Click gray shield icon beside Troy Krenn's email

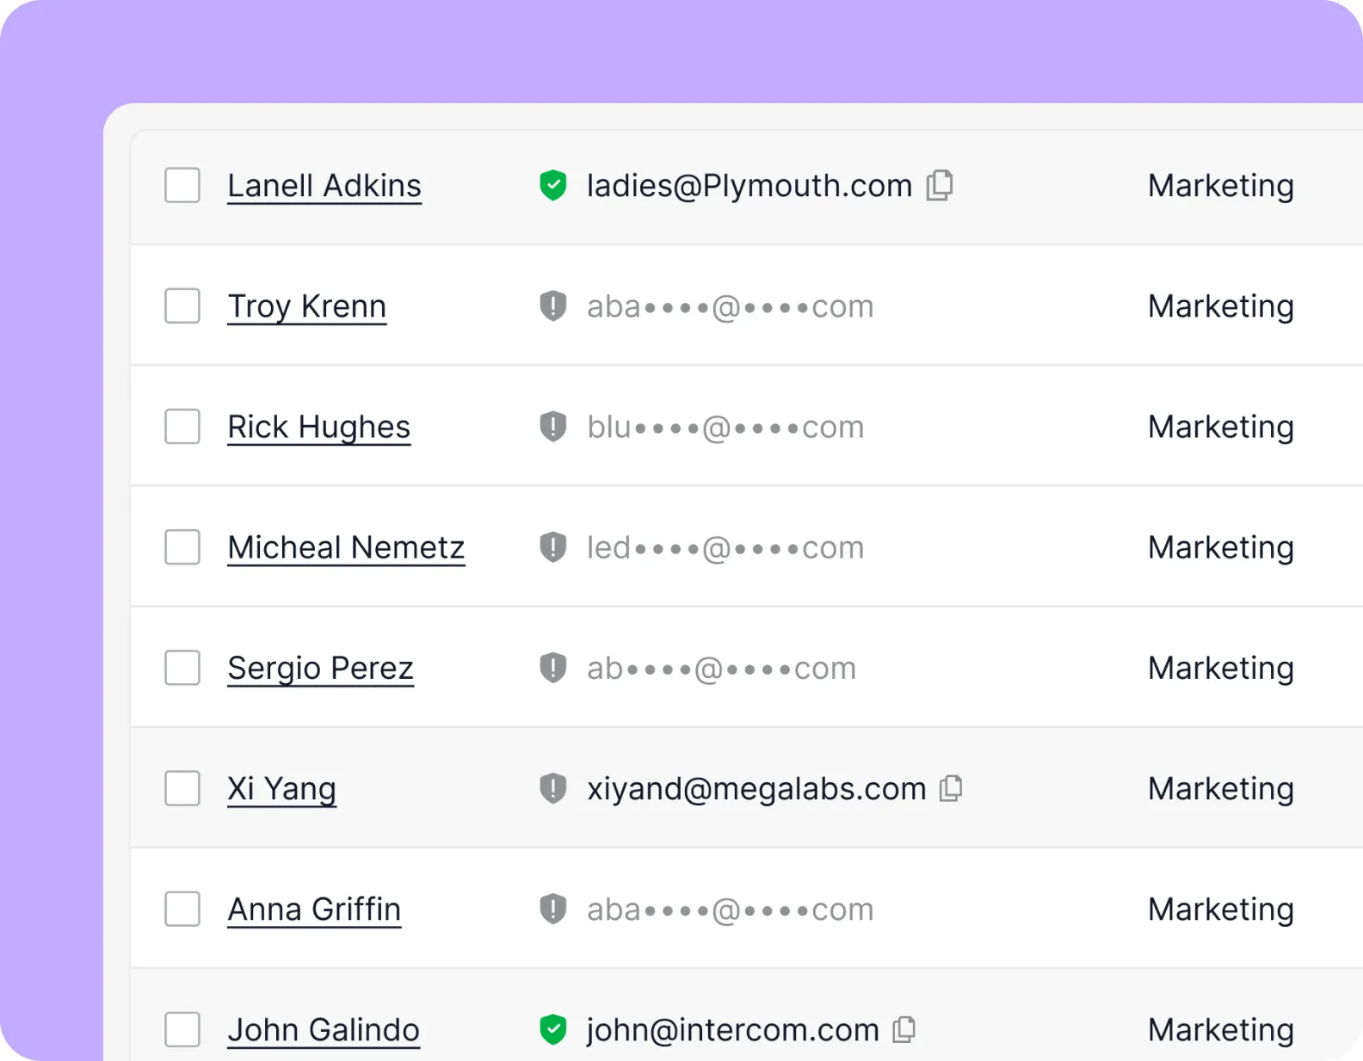click(552, 305)
